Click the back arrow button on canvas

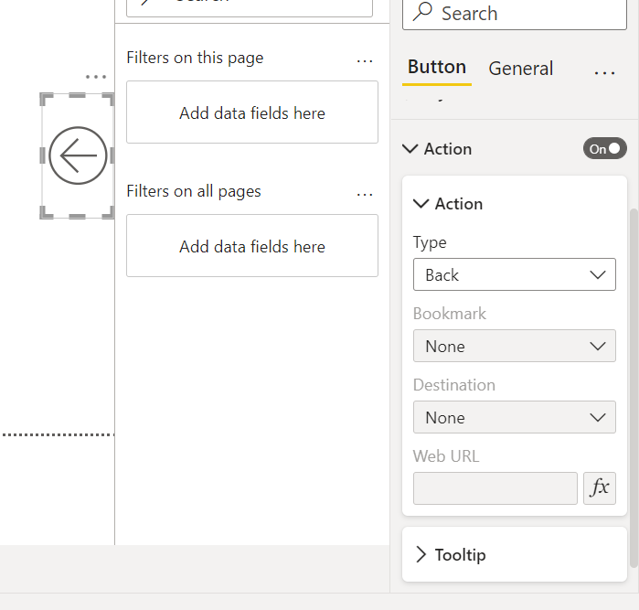78,155
